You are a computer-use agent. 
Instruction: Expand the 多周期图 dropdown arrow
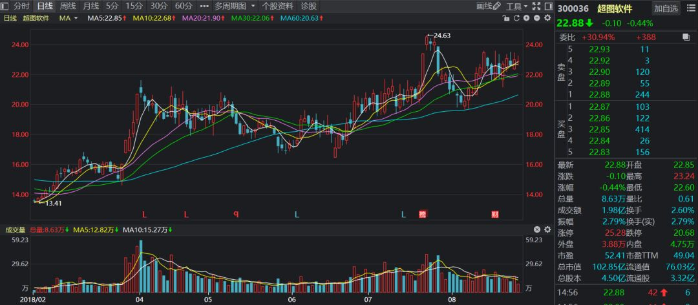(253, 6)
